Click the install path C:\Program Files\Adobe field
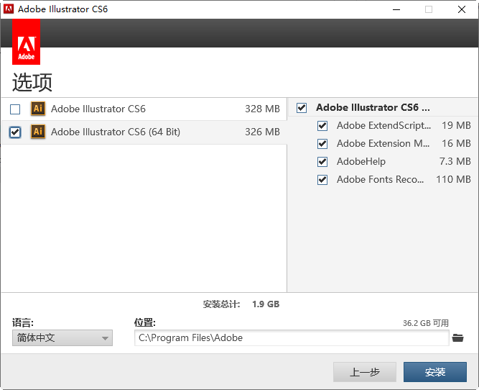Screen dimensions: 479x390 (292, 338)
